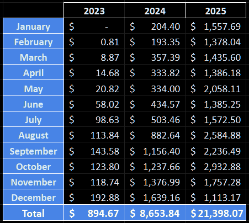
Task: Select the 2024 total 8,653.84
Action: 155,213
